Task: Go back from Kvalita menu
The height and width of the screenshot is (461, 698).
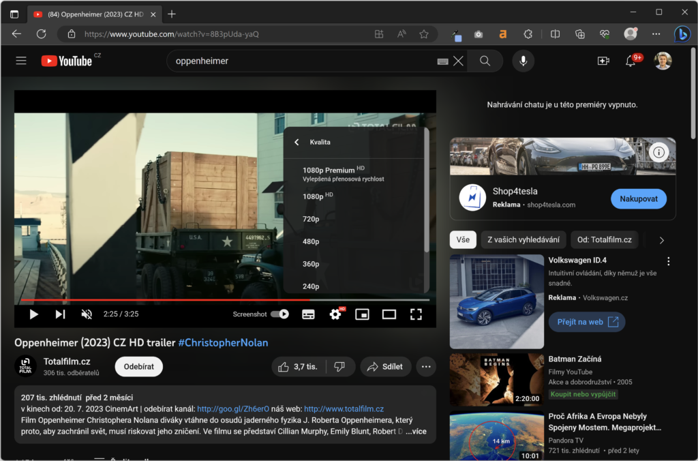Action: 297,142
